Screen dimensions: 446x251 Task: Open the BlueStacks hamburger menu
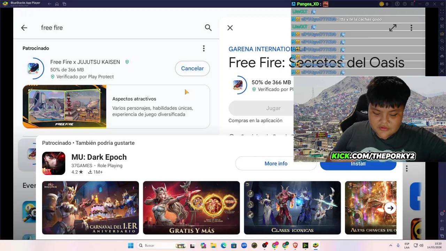pyautogui.click(x=412, y=4)
